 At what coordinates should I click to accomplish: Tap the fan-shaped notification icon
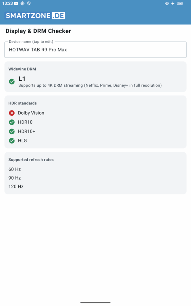pos(22,3)
